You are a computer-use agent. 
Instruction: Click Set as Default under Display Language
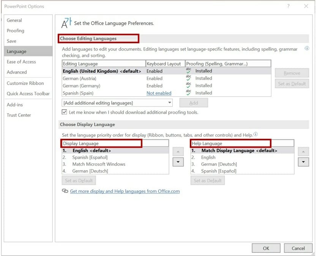coord(79,180)
